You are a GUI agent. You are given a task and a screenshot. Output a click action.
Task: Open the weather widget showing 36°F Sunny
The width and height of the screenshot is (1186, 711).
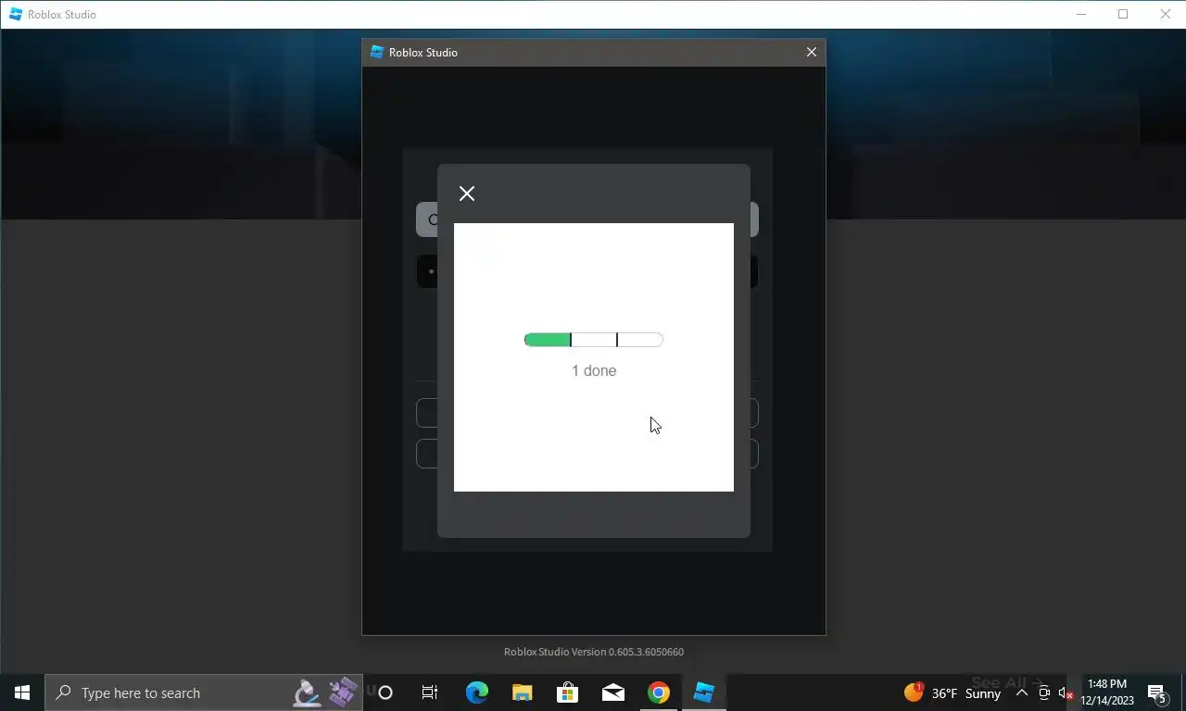[953, 692]
